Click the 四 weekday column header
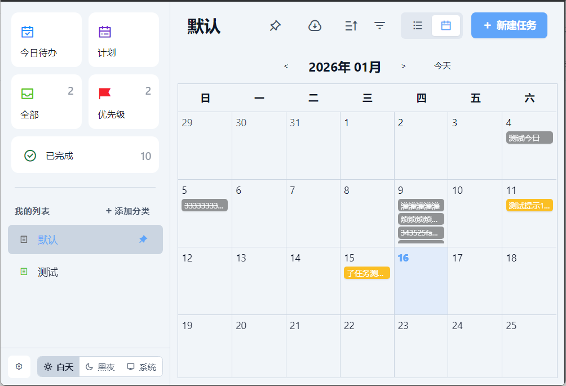The height and width of the screenshot is (386, 566). 421,97
